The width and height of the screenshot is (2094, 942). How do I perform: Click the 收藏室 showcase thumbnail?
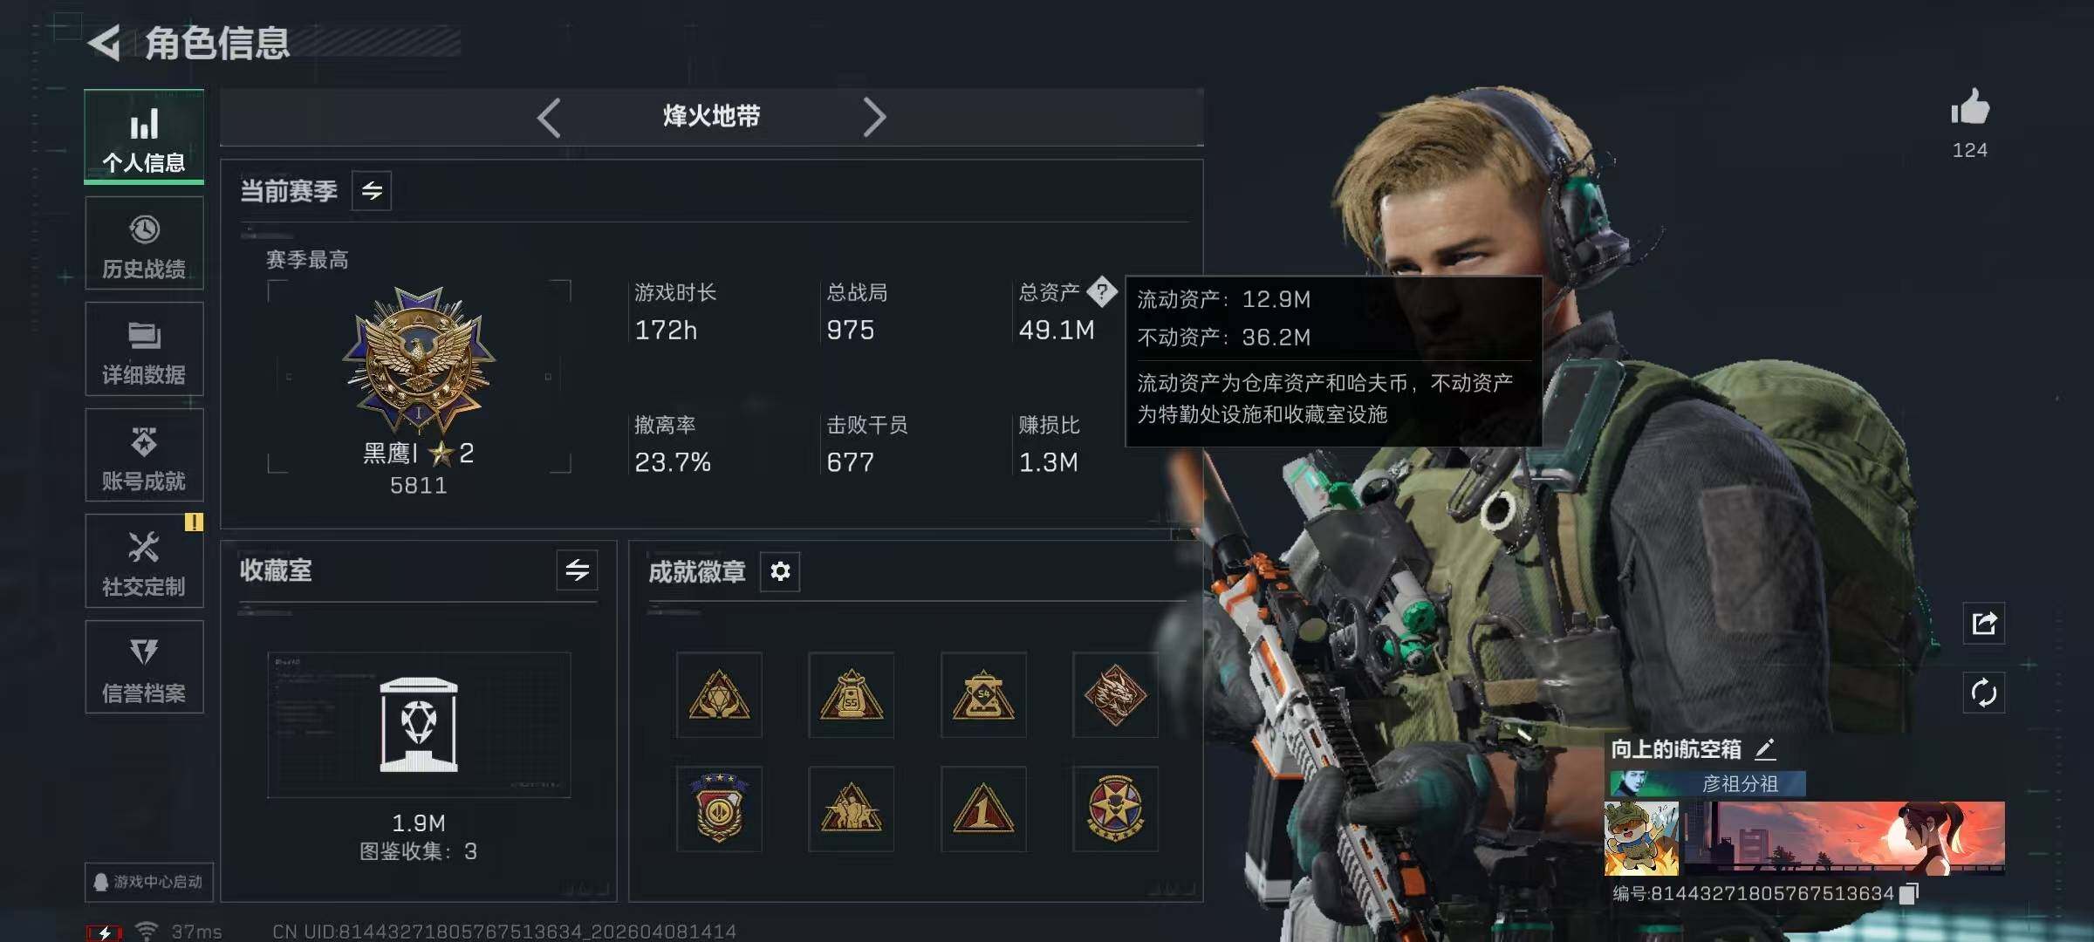tap(419, 725)
